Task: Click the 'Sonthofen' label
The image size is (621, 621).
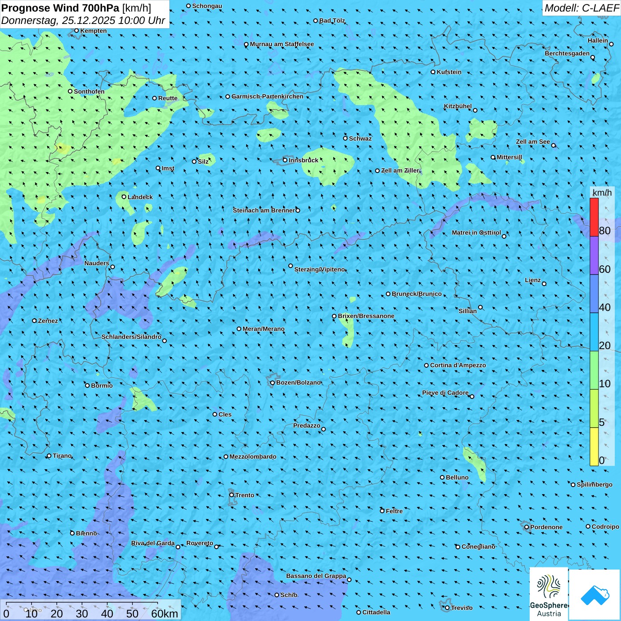Action: [x=89, y=92]
